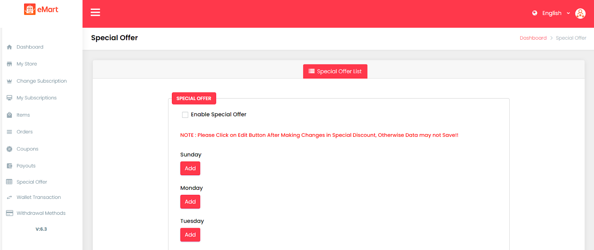Open the user profile avatar

pyautogui.click(x=580, y=13)
